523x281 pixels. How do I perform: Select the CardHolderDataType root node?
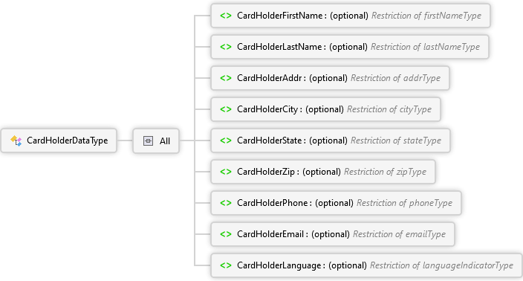pyautogui.click(x=59, y=140)
